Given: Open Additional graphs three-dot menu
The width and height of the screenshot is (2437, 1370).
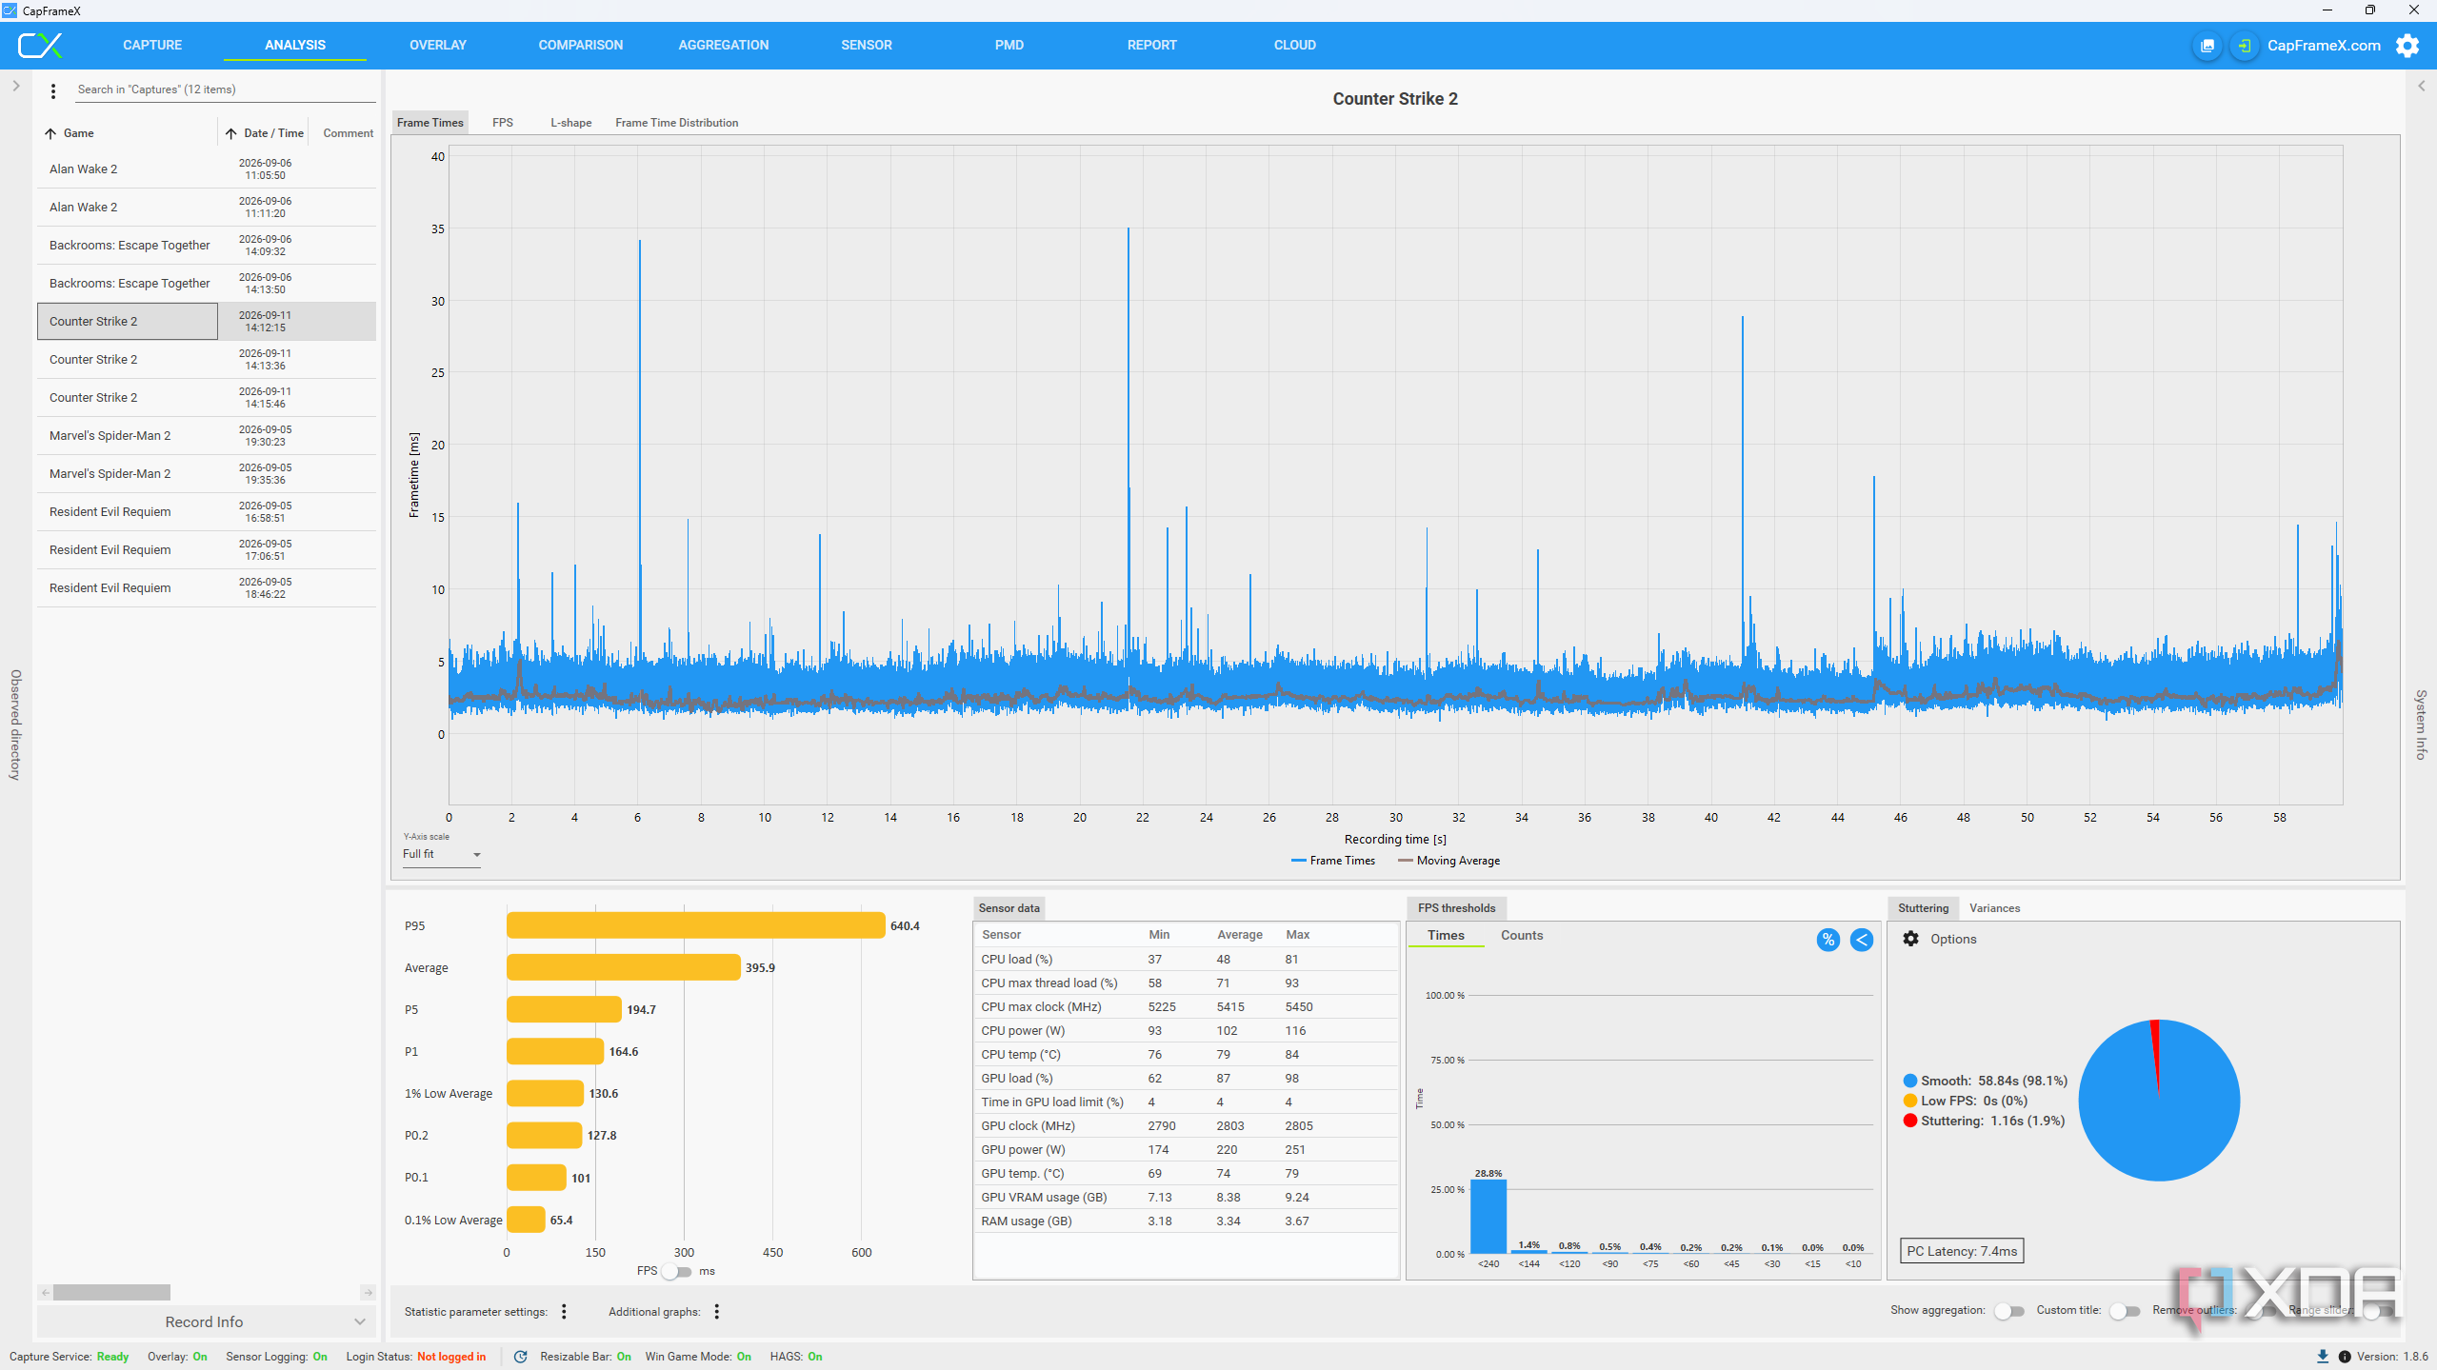Looking at the screenshot, I should pyautogui.click(x=717, y=1312).
